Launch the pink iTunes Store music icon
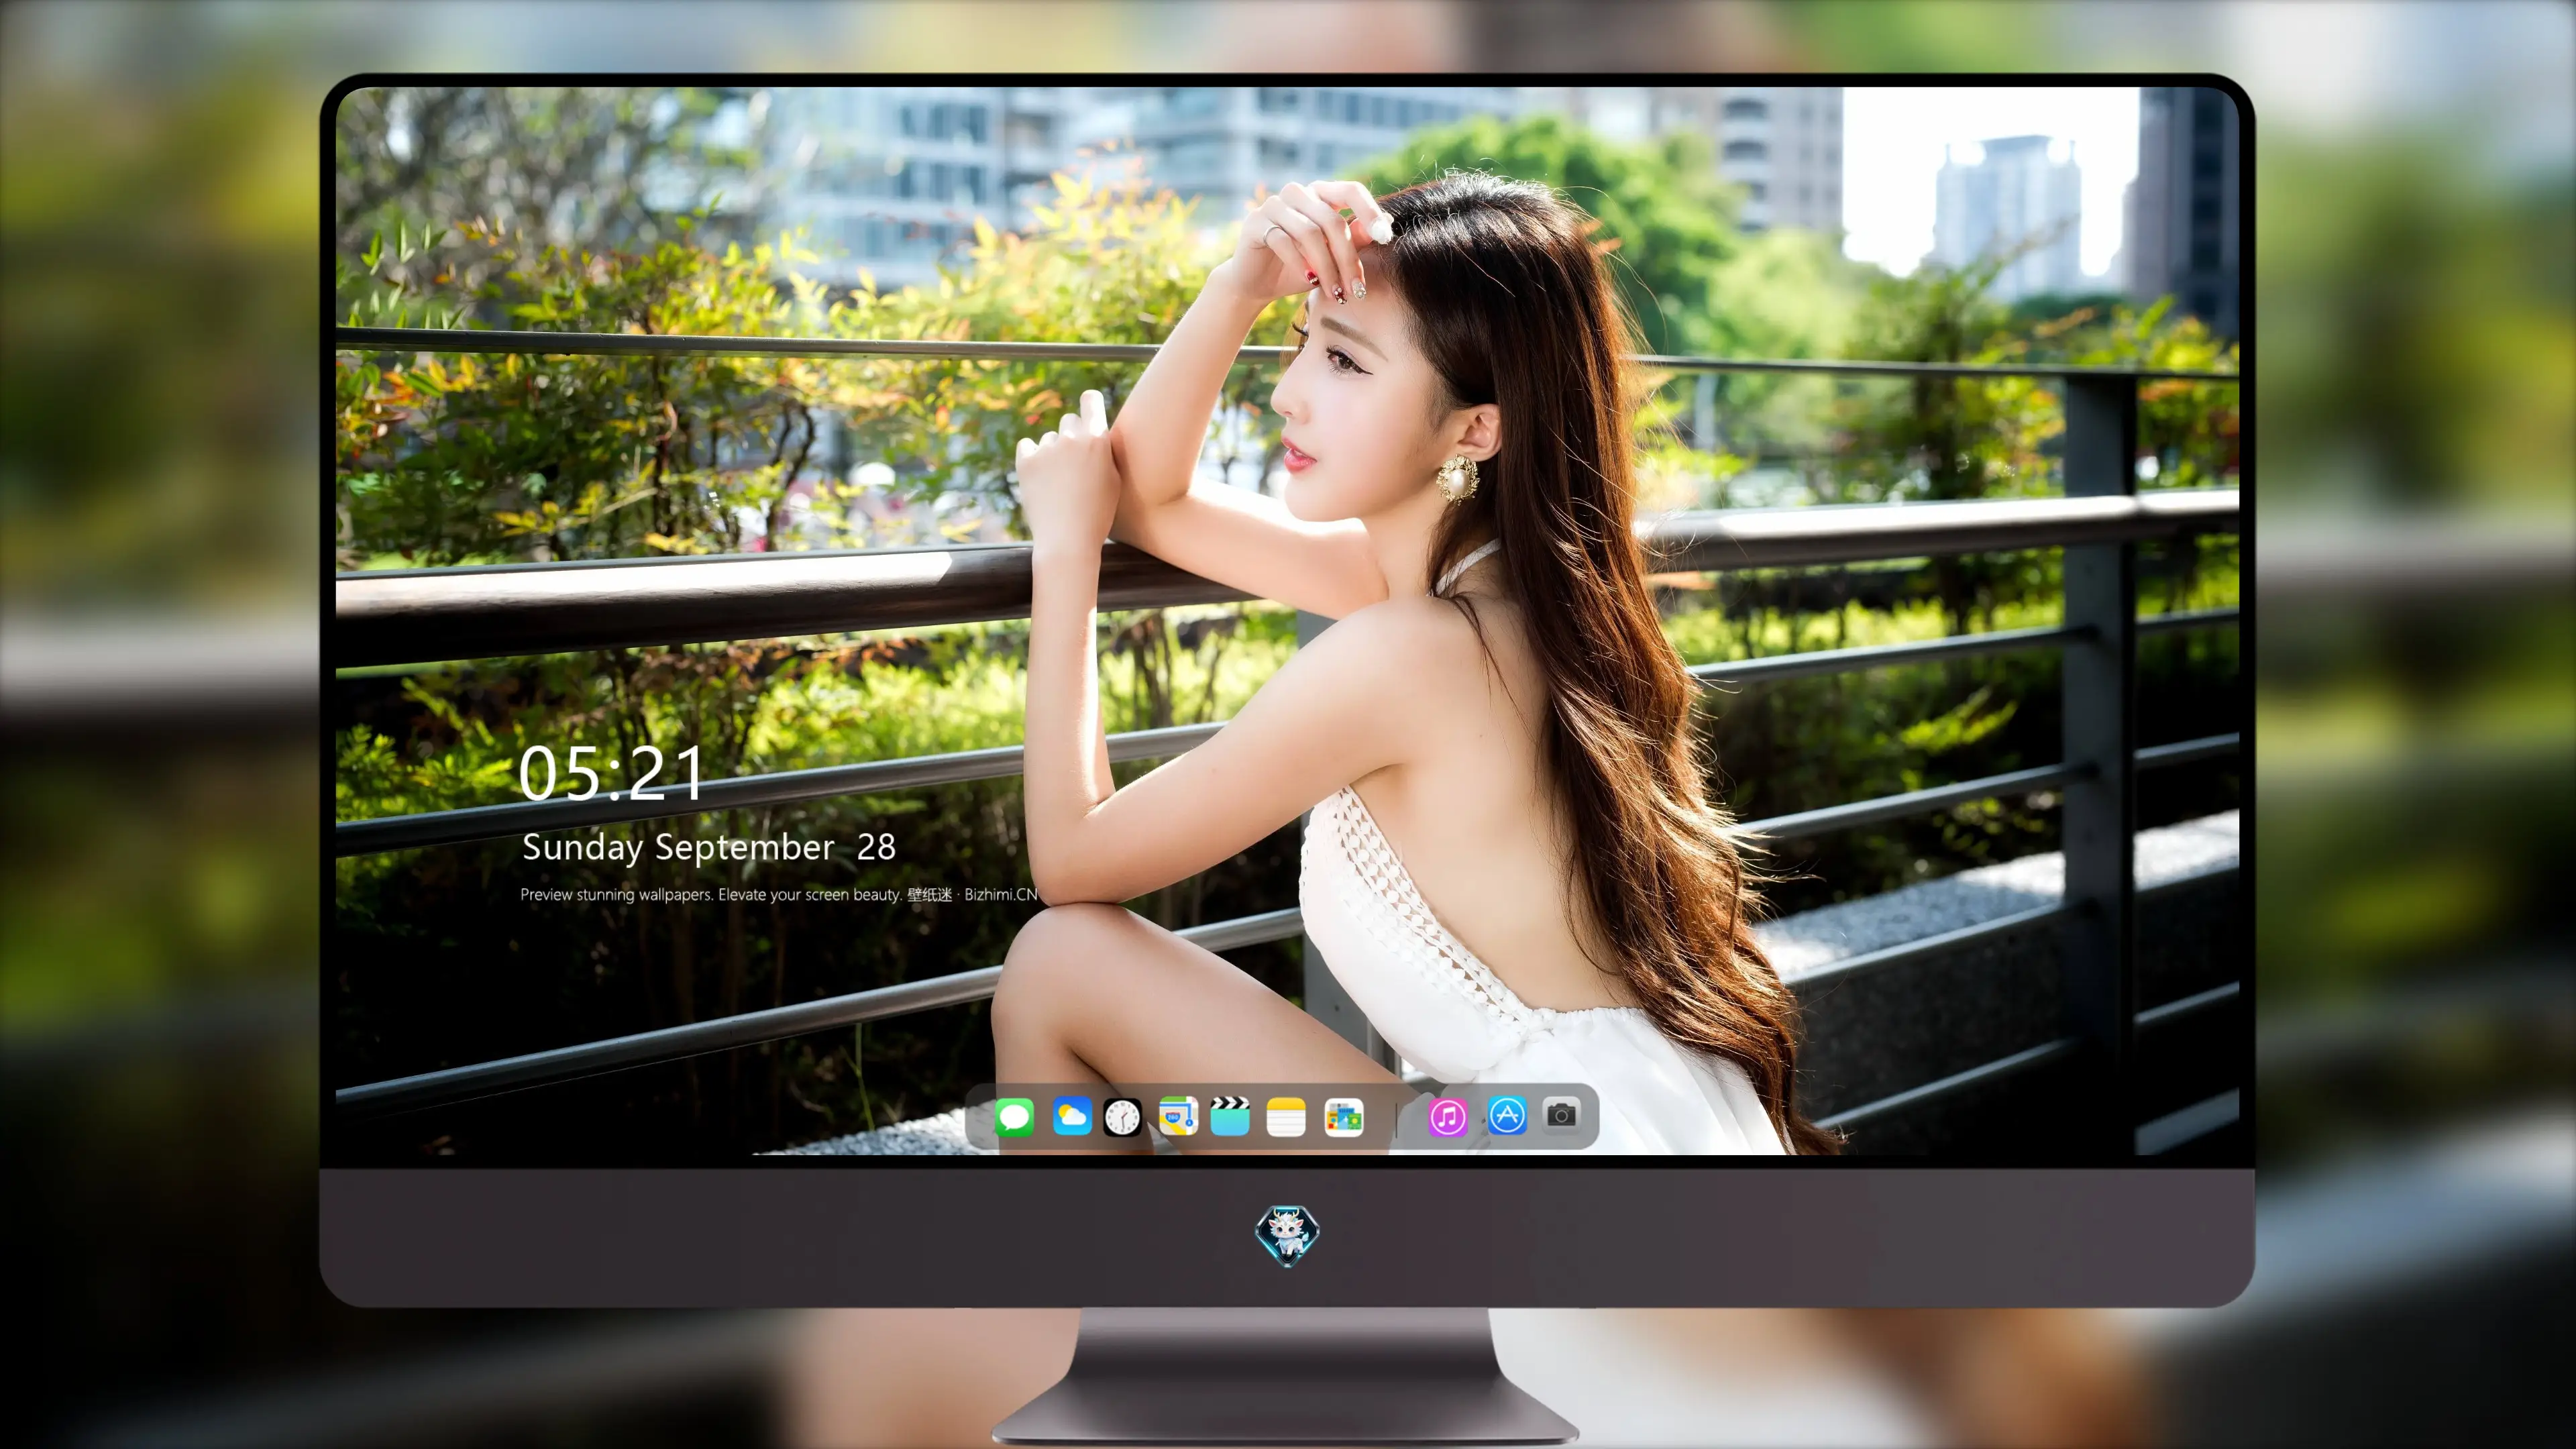Image resolution: width=2576 pixels, height=1449 pixels. tap(1447, 1117)
